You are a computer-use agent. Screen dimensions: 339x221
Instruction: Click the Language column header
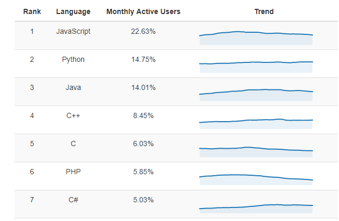coord(74,11)
